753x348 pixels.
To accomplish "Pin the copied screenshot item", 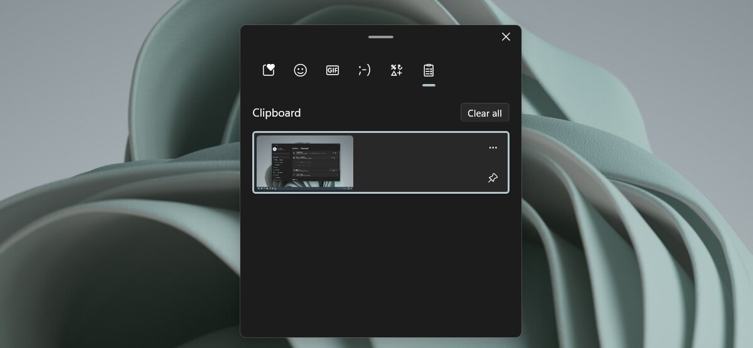I will pyautogui.click(x=493, y=178).
